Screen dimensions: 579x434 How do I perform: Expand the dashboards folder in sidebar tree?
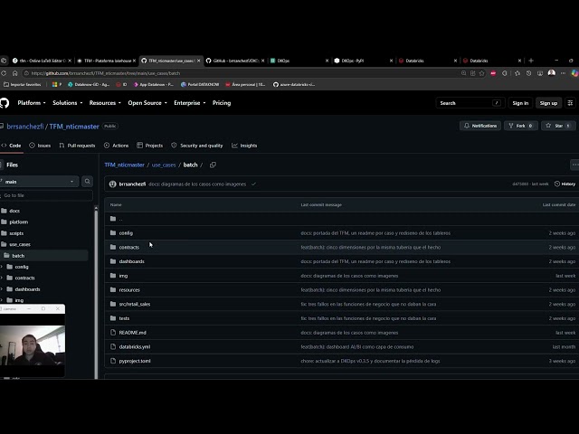point(2,289)
